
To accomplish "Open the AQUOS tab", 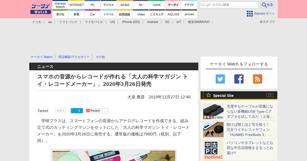I will click(x=173, y=14).
